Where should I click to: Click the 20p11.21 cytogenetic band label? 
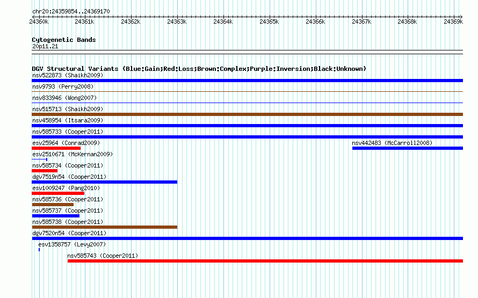45,46
